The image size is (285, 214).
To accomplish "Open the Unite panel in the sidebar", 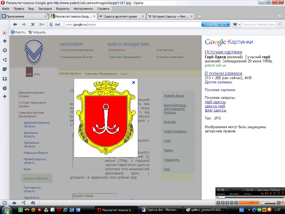I will click(x=5, y=60).
